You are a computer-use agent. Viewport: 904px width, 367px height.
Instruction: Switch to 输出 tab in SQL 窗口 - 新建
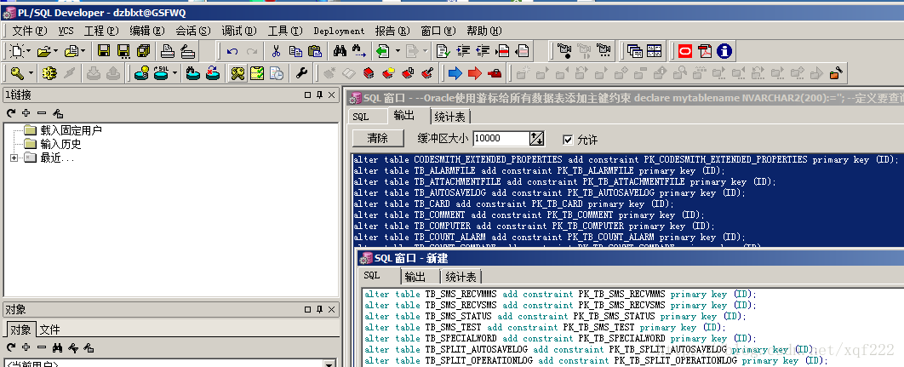[415, 276]
